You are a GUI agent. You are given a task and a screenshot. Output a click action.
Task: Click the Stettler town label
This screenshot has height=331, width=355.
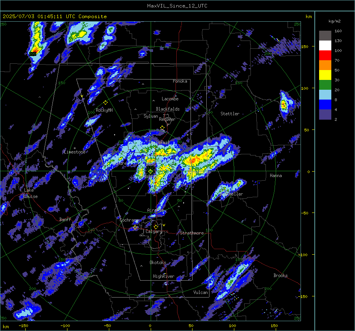coord(230,114)
